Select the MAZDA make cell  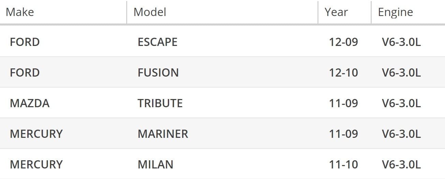tap(30, 103)
